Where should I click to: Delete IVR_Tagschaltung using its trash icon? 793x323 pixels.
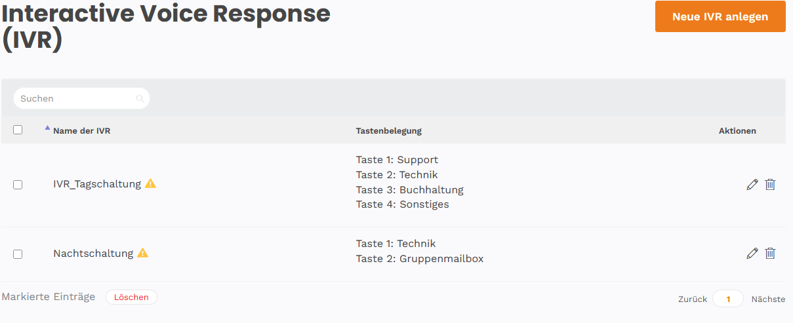pyautogui.click(x=770, y=185)
